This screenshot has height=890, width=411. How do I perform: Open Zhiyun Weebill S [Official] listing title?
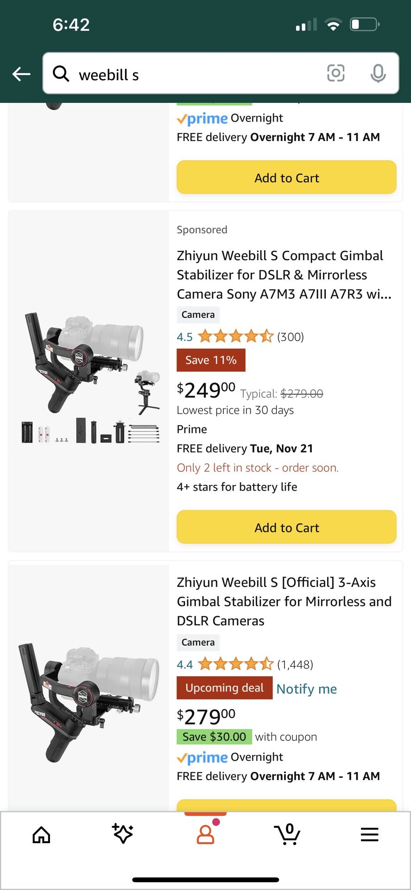pos(284,601)
